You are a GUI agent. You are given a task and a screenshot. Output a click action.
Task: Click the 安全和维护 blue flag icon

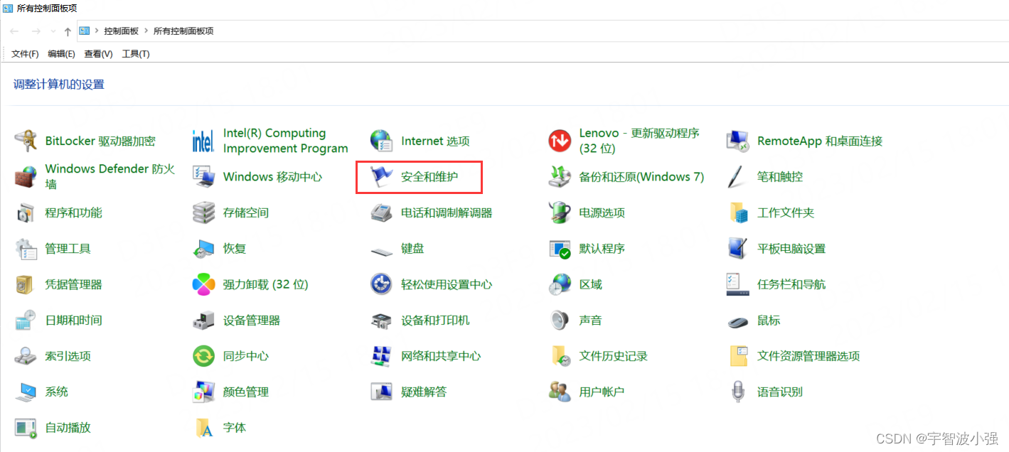(x=382, y=176)
